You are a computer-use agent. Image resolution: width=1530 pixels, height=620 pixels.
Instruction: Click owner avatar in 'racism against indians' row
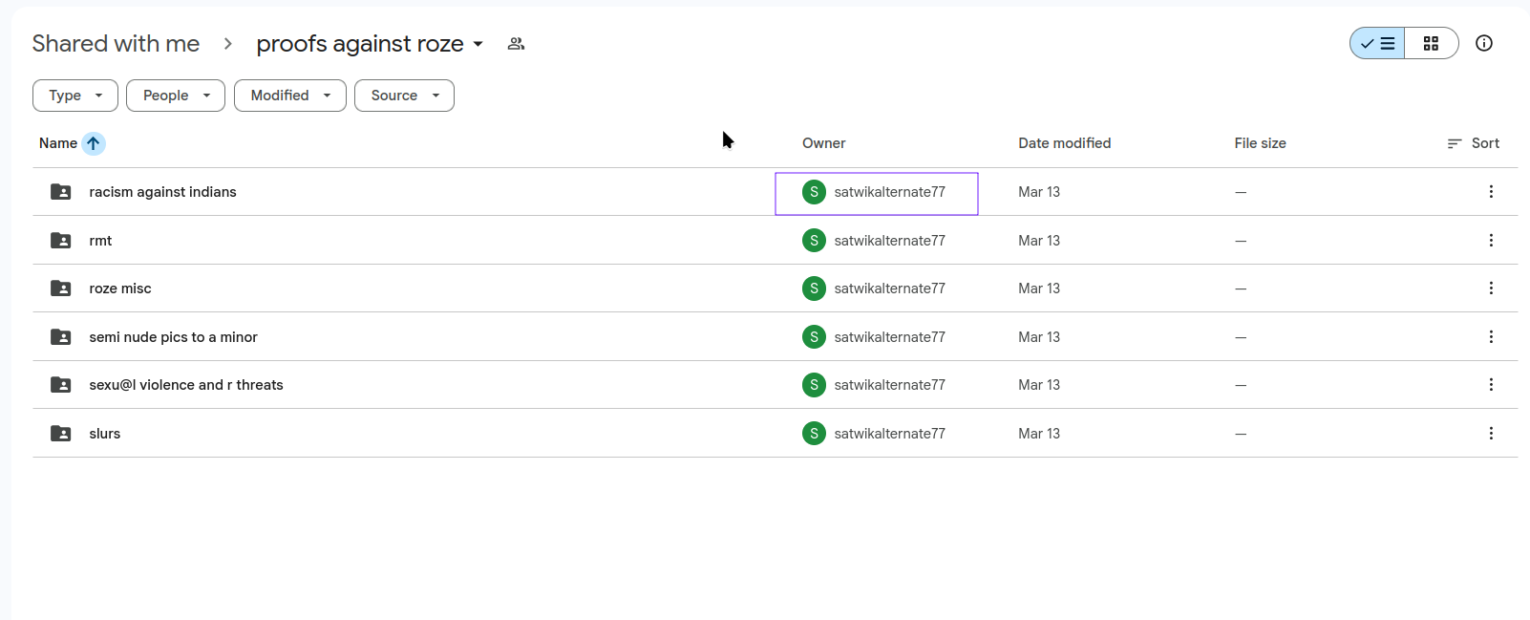(814, 192)
